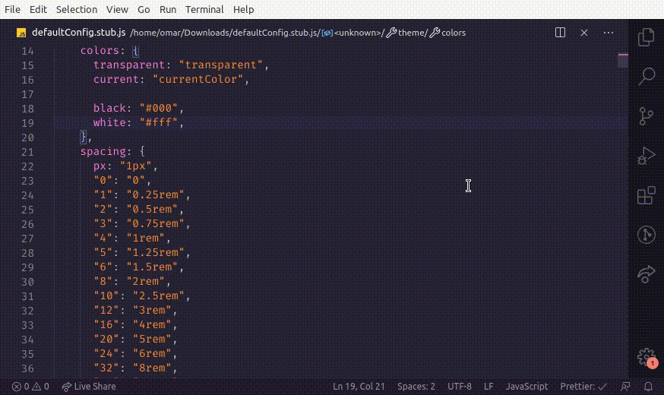664x395 pixels.
Task: Click the Ln 19, Col 21 position indicator
Action: [360, 386]
